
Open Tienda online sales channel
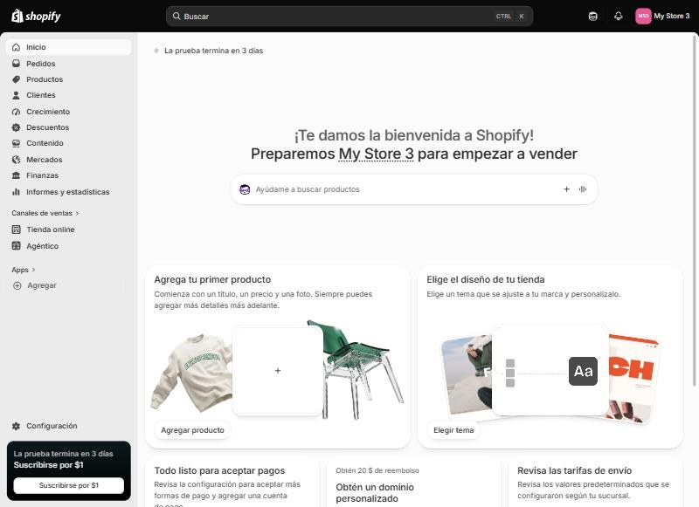click(68, 230)
